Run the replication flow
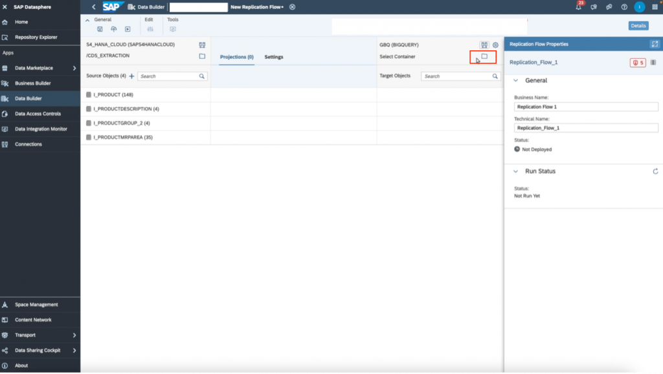Screen dimensions: 663x374 tap(128, 29)
